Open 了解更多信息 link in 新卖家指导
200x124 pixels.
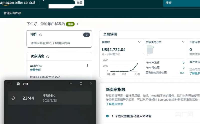114,104
